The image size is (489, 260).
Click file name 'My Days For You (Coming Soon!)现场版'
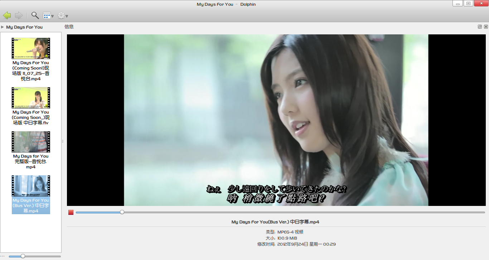(x=31, y=71)
